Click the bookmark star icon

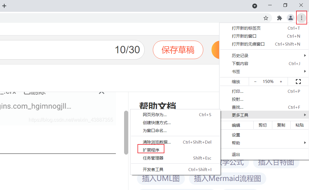266,18
